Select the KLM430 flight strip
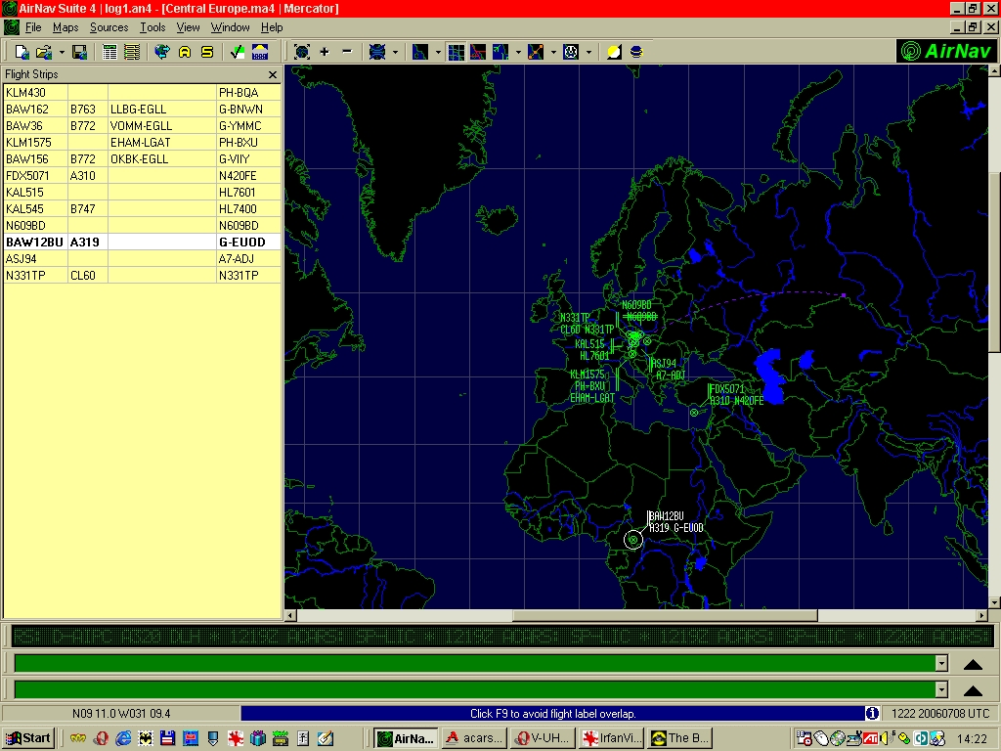The image size is (1001, 751). [x=143, y=93]
